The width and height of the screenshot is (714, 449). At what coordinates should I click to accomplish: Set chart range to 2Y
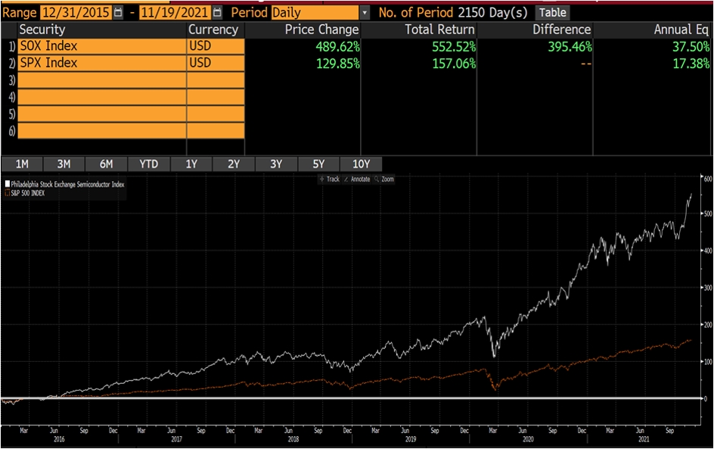click(x=234, y=164)
